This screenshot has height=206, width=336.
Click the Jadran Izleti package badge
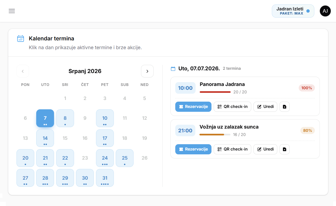click(293, 11)
